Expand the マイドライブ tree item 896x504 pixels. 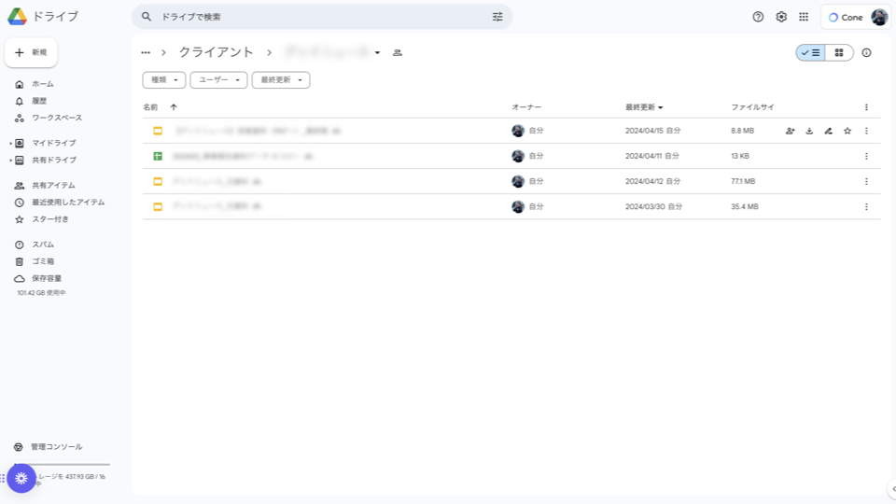tap(10, 143)
